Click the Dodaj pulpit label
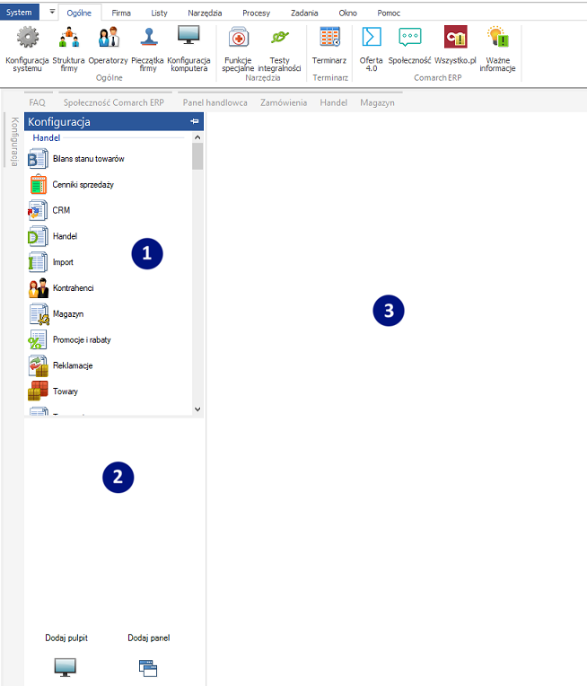Screen dimensions: 587x686 [66, 638]
